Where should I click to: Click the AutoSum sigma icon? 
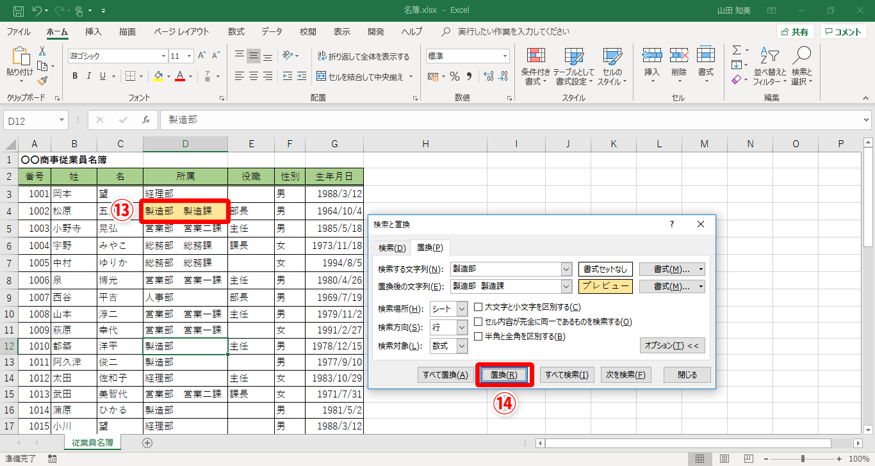[737, 50]
